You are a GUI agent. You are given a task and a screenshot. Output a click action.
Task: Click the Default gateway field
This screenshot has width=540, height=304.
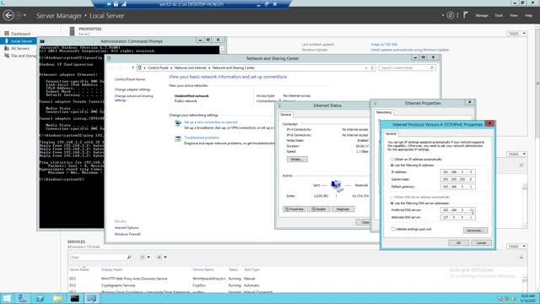457,187
